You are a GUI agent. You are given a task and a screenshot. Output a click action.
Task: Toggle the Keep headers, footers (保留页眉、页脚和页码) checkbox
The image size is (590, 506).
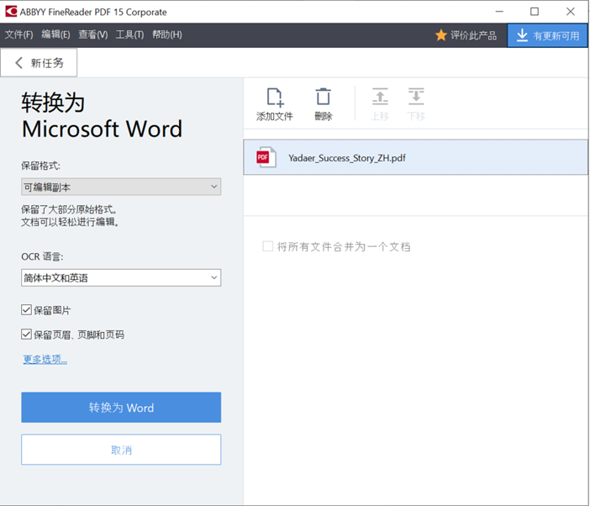[26, 334]
